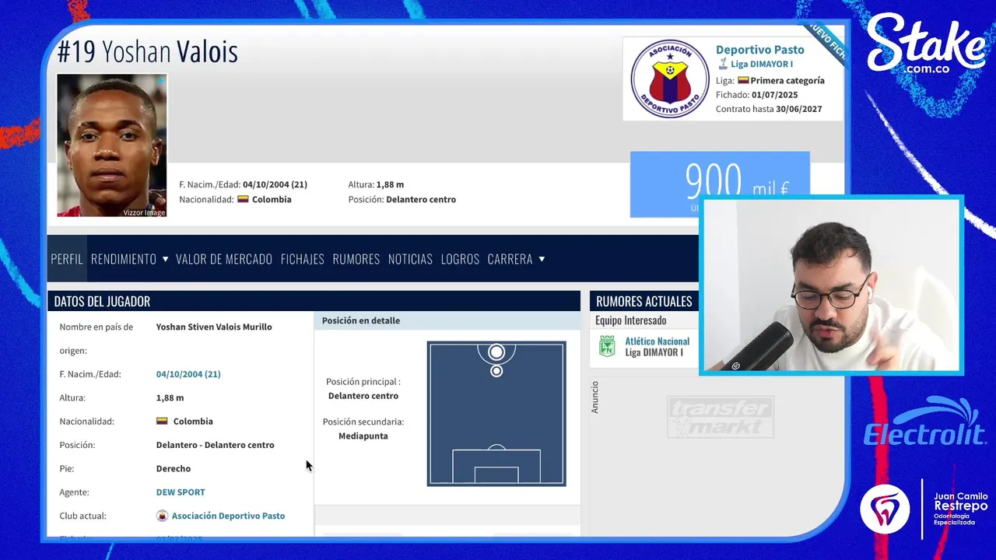Click the small Deportivo Pasto icon beside Club actual
996x560 pixels.
pyautogui.click(x=162, y=516)
